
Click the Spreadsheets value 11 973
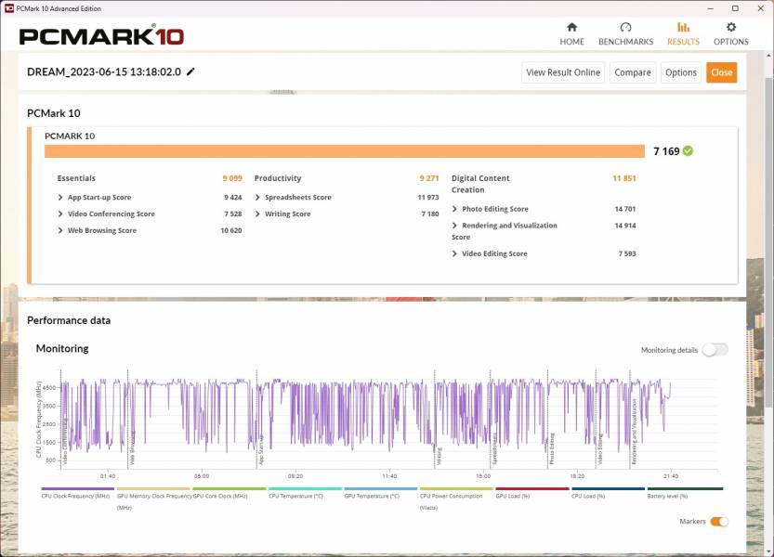click(428, 198)
